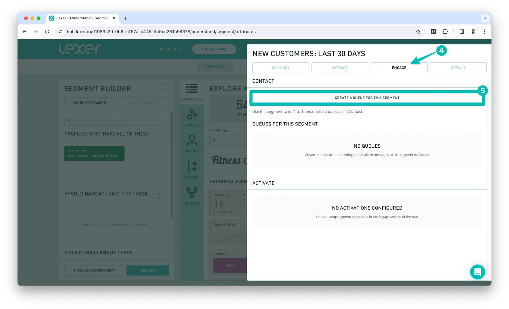Create a queue for this segment

coord(367,98)
